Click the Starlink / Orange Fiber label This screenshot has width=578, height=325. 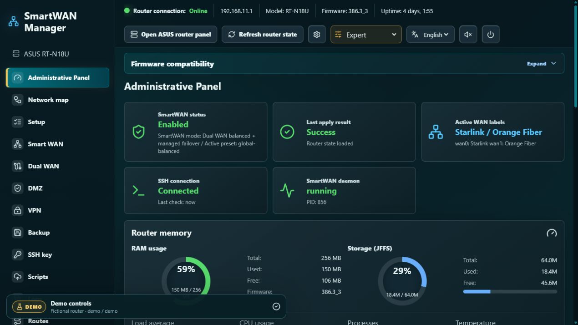pyautogui.click(x=498, y=132)
